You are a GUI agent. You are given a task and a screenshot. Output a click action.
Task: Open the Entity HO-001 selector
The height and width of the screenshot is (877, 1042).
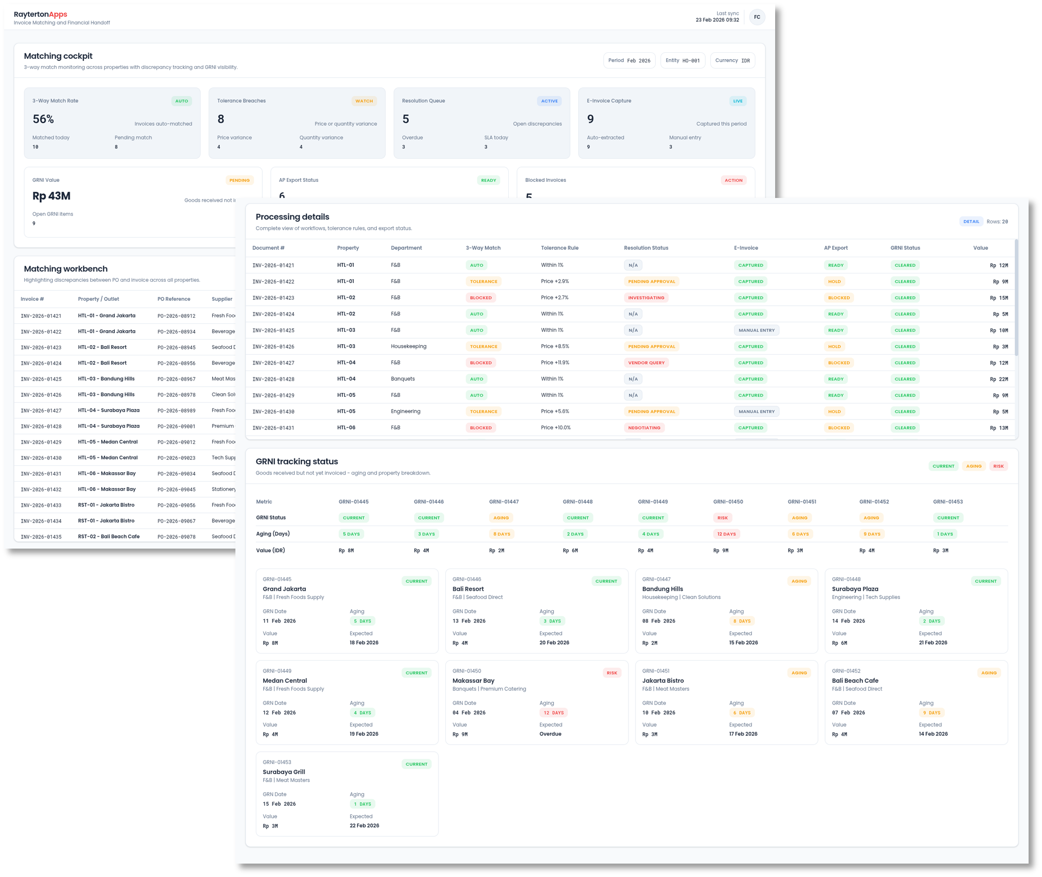tap(683, 60)
